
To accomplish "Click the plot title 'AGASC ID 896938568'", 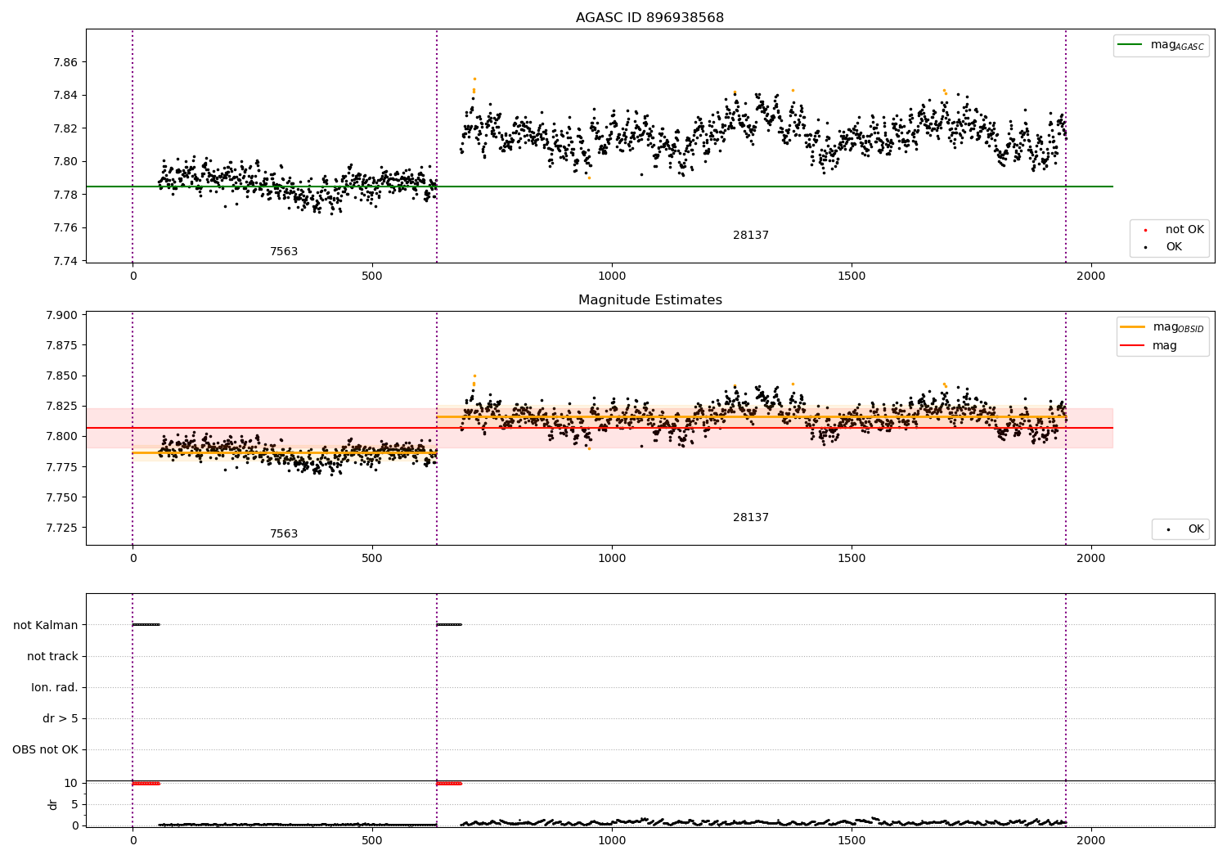I will point(649,18).
